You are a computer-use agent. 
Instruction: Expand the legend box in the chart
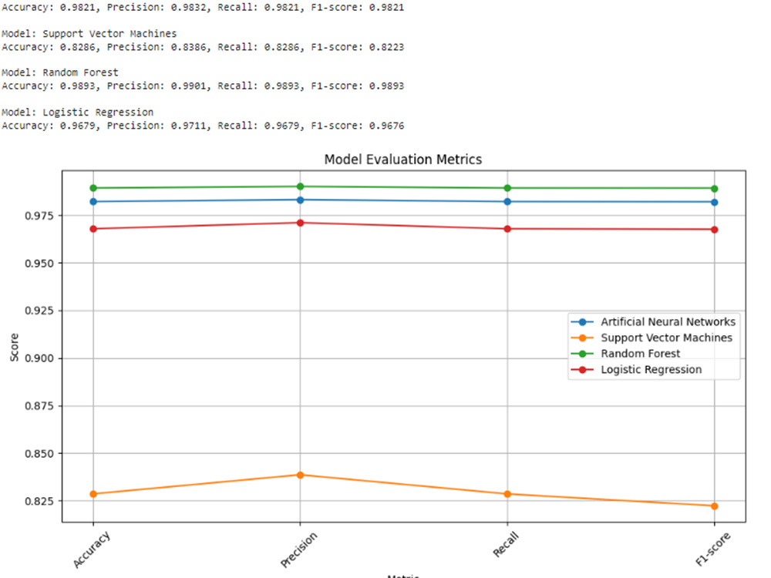(653, 345)
